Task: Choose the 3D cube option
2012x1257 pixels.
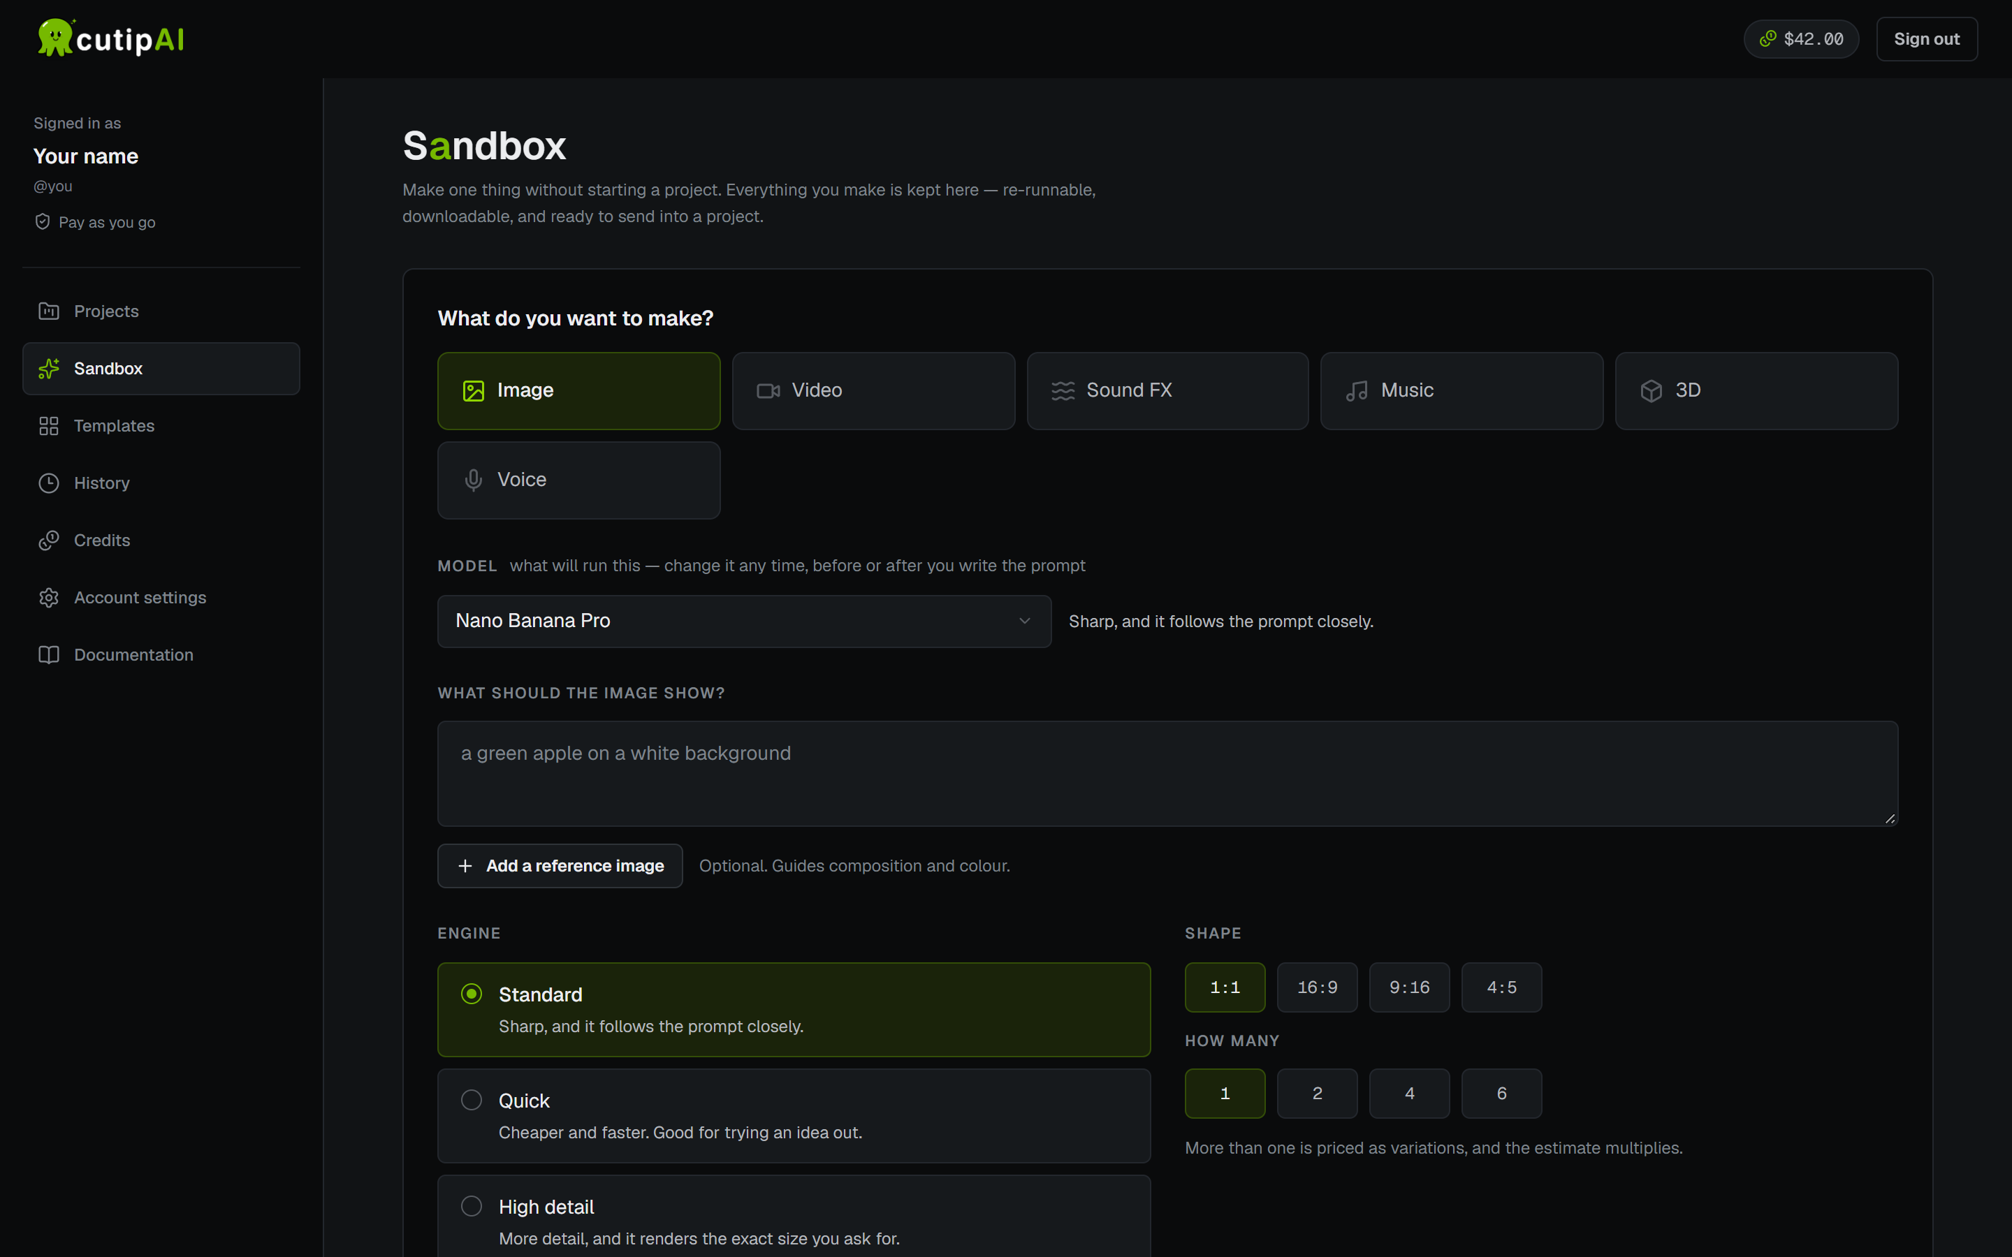Action: [x=1756, y=391]
